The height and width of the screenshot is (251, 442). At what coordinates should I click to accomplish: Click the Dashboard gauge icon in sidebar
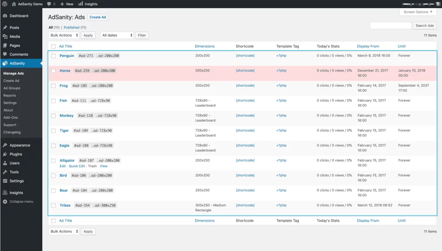click(x=5, y=16)
